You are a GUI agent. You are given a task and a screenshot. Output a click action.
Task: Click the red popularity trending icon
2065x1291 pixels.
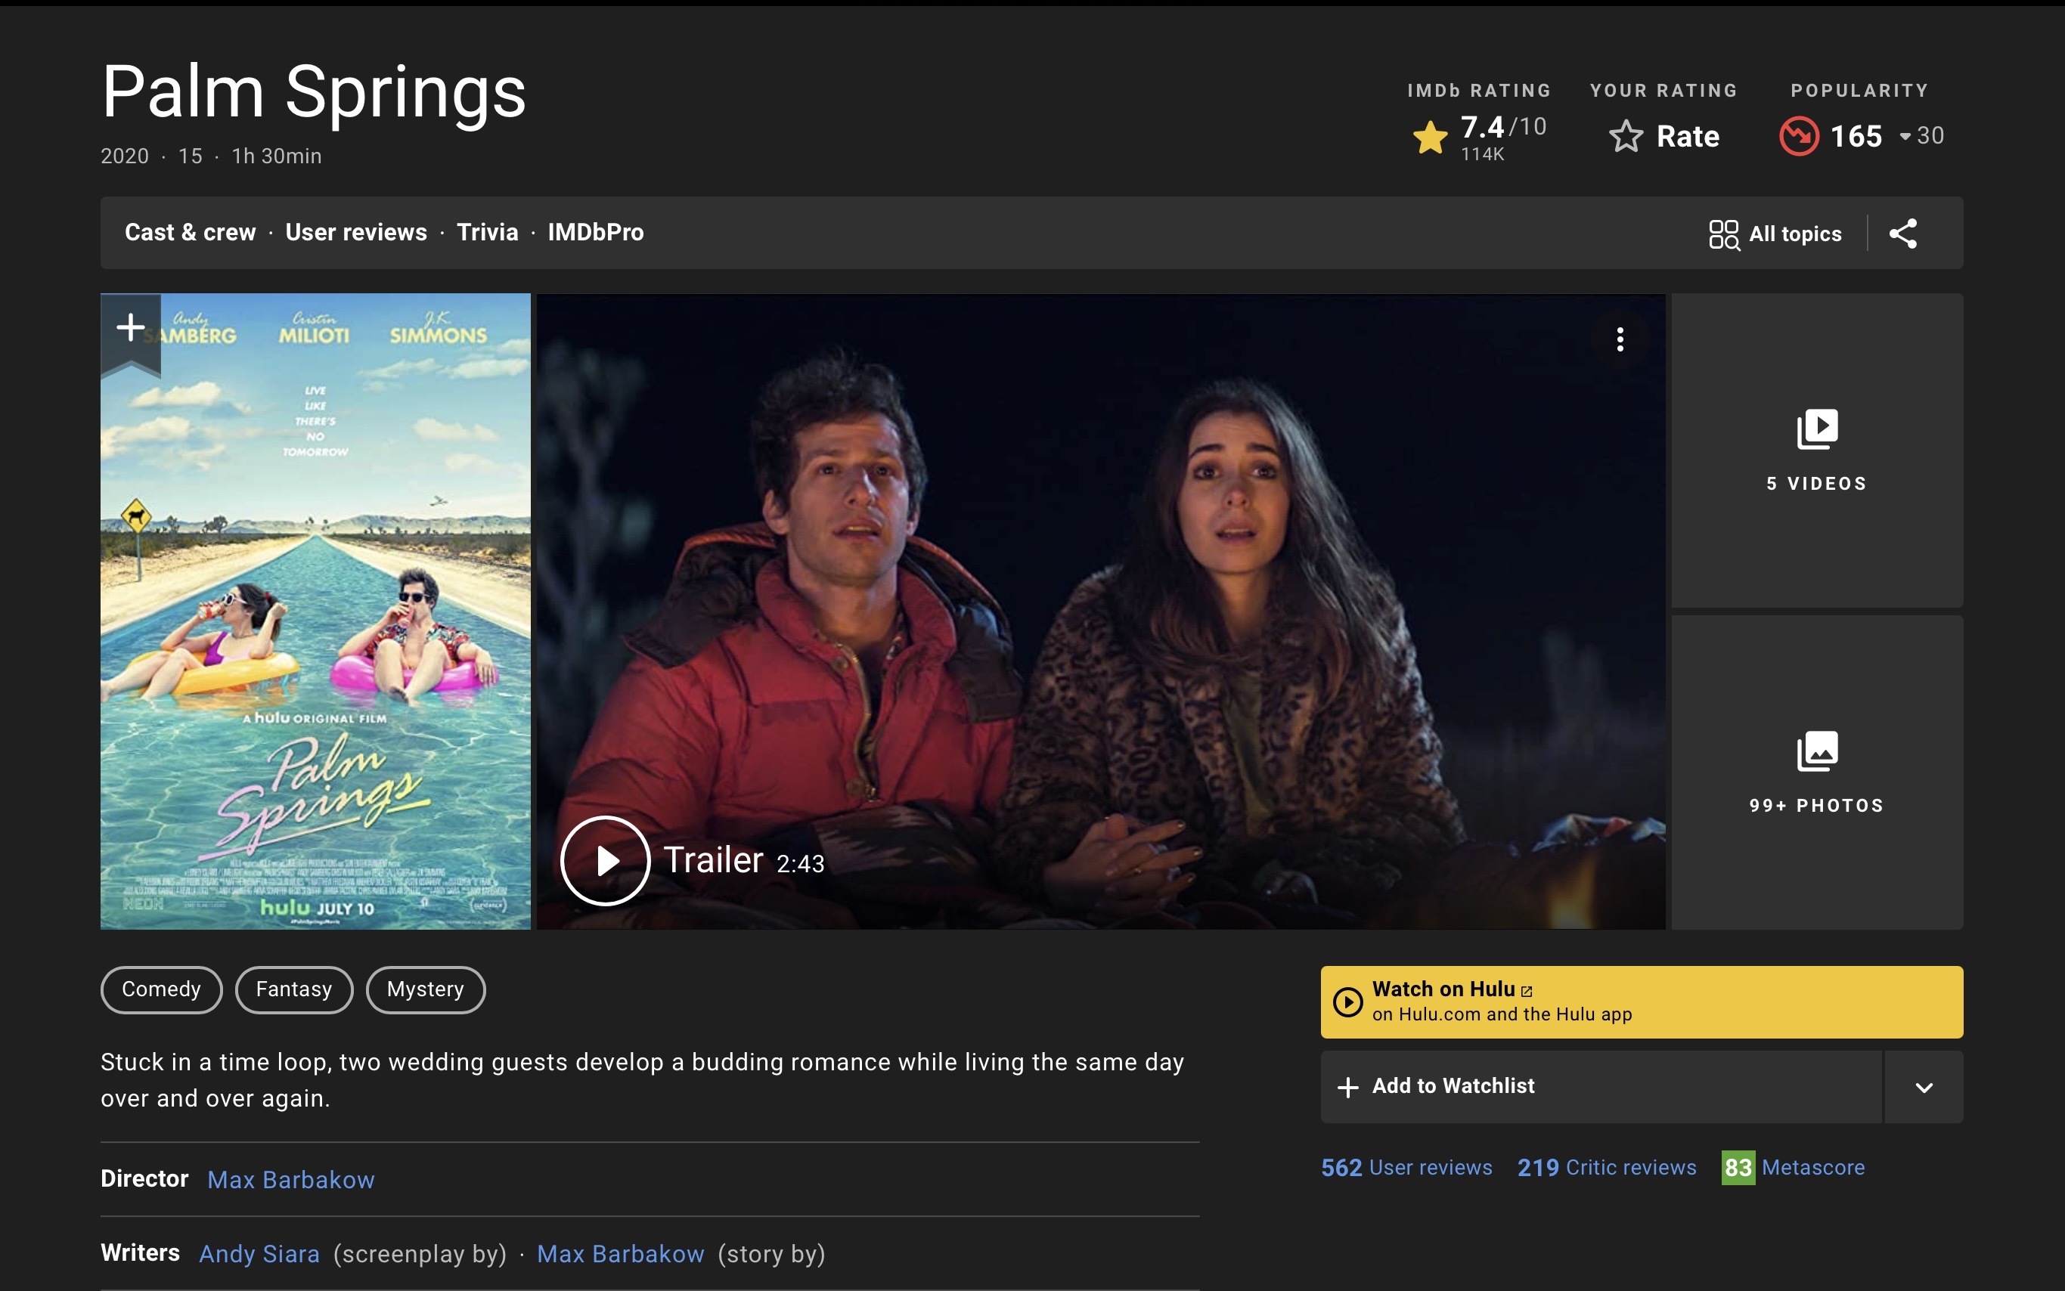[x=1799, y=136]
